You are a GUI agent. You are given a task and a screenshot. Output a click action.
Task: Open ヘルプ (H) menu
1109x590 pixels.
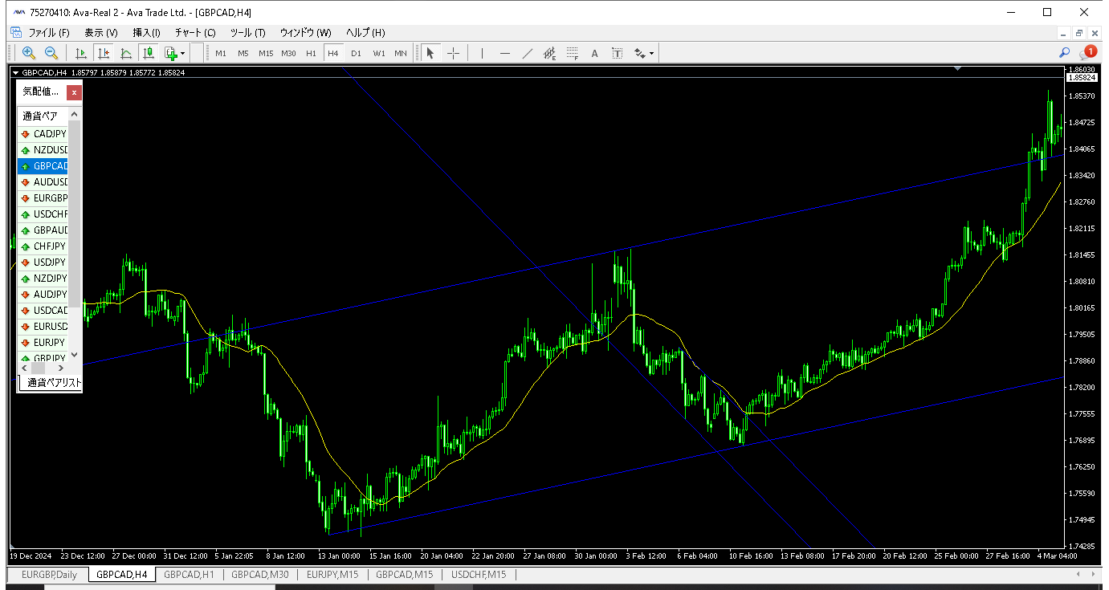(365, 33)
